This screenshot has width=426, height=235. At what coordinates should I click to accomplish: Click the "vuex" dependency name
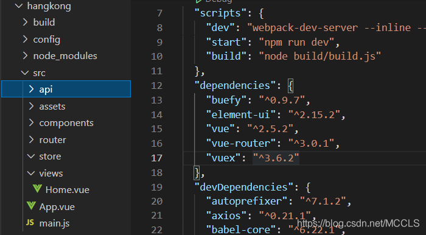223,158
